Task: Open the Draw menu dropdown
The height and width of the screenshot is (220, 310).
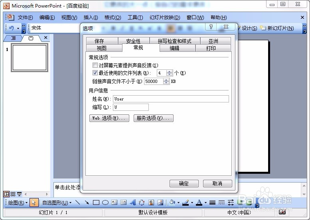Action: tap(18, 202)
